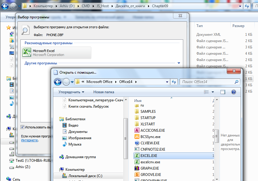Choose Microsoft Excel in recommended programs
The image size is (258, 181).
click(56, 53)
